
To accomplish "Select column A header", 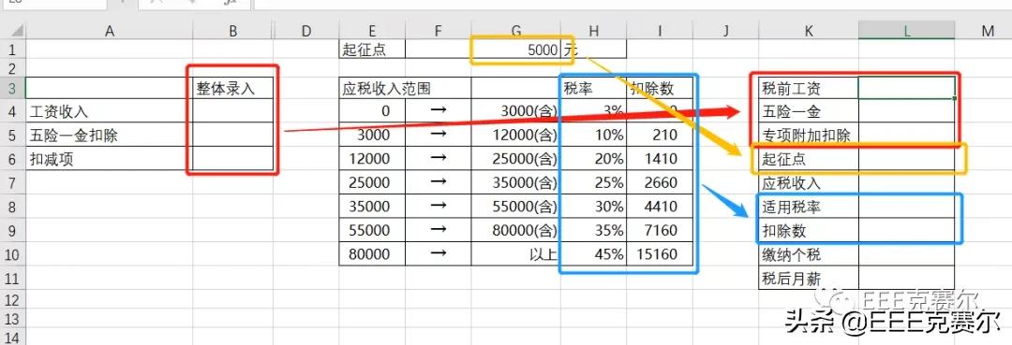I will (x=109, y=30).
